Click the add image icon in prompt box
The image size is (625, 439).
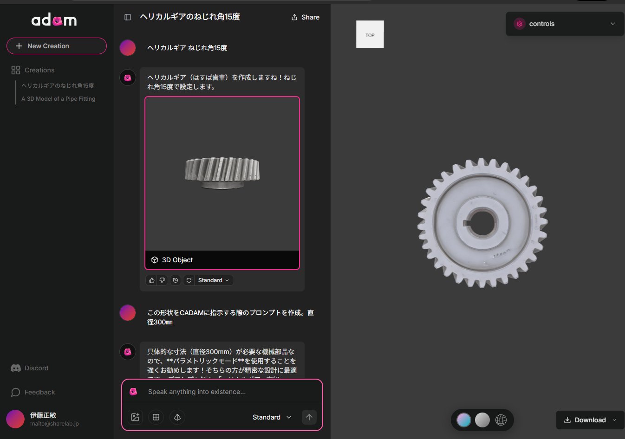click(135, 417)
